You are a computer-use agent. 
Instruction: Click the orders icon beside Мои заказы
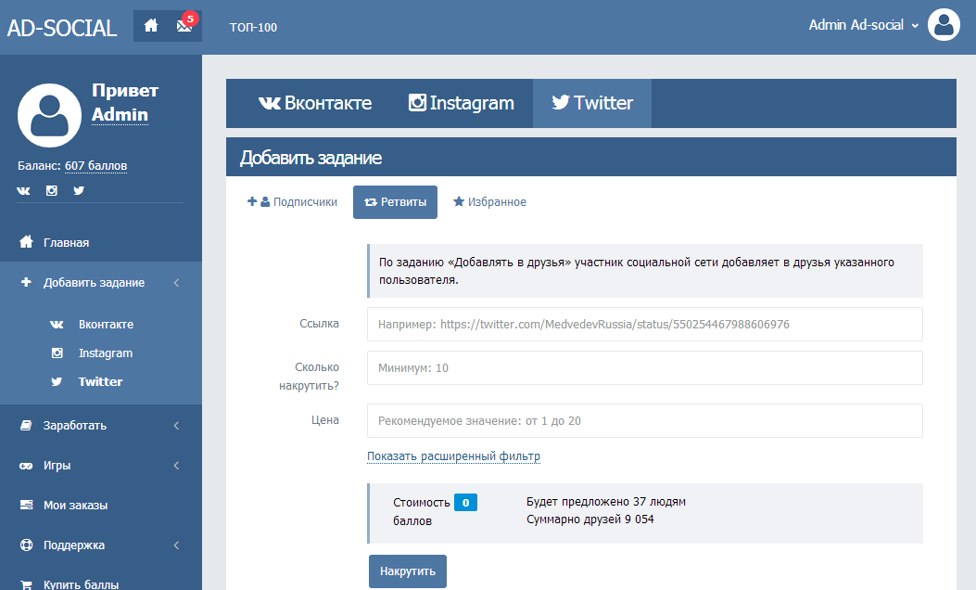(26, 505)
